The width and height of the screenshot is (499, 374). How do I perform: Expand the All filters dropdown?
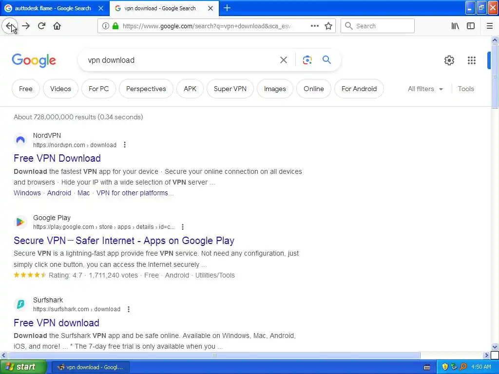pyautogui.click(x=425, y=89)
